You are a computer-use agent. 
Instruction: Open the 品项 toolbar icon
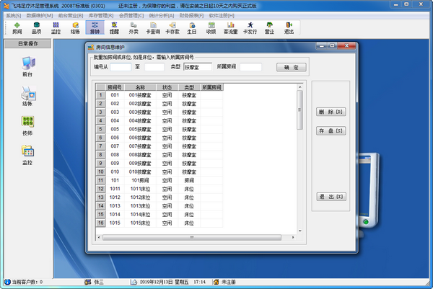[x=36, y=28]
